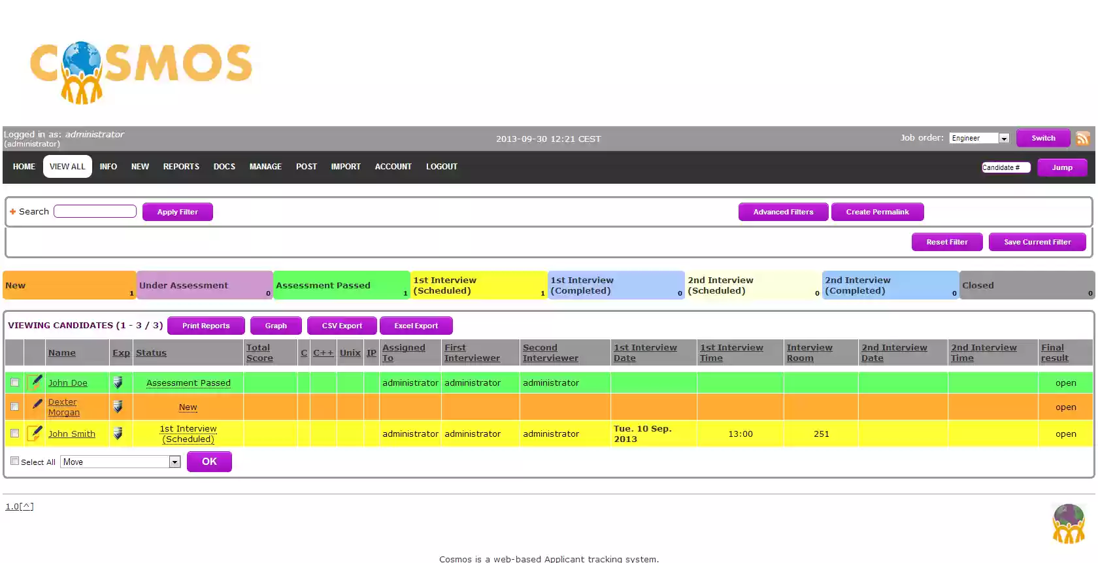Focus the Search input field
Image resolution: width=1098 pixels, height=563 pixels.
pyautogui.click(x=95, y=211)
